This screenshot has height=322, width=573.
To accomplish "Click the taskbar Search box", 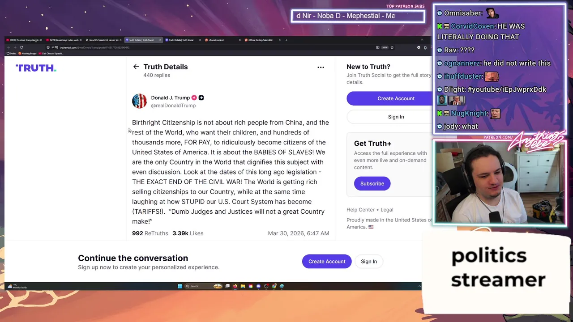I will click(x=204, y=286).
